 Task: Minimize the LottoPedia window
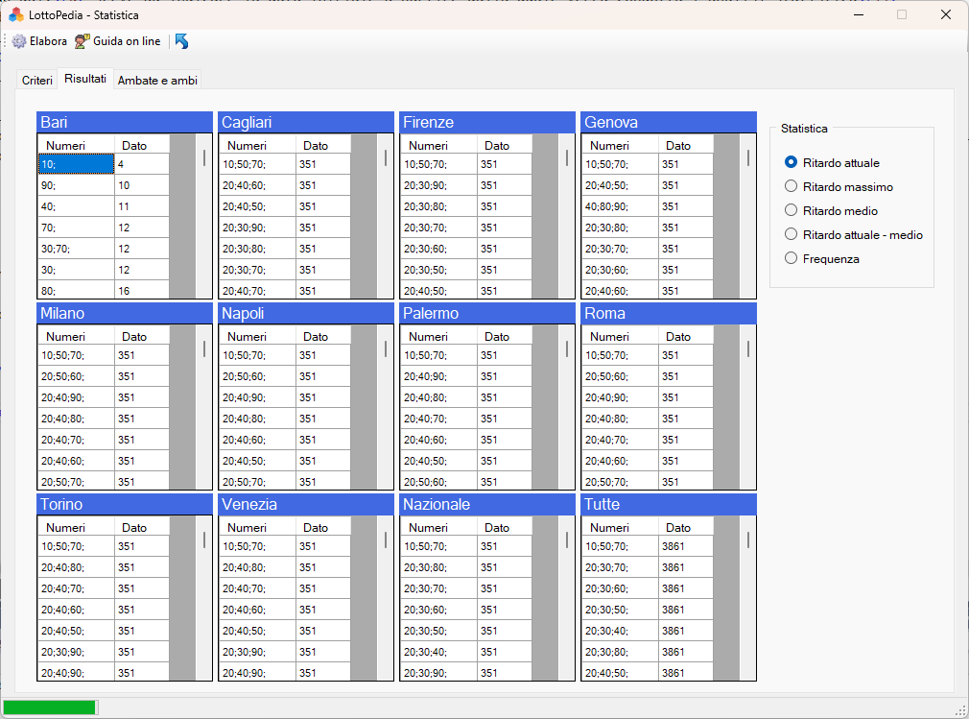[859, 14]
